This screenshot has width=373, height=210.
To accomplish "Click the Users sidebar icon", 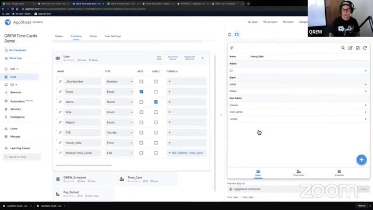I will pyautogui.click(x=6, y=128).
